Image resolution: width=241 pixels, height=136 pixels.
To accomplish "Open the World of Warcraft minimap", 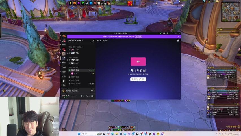I will point(231,12).
